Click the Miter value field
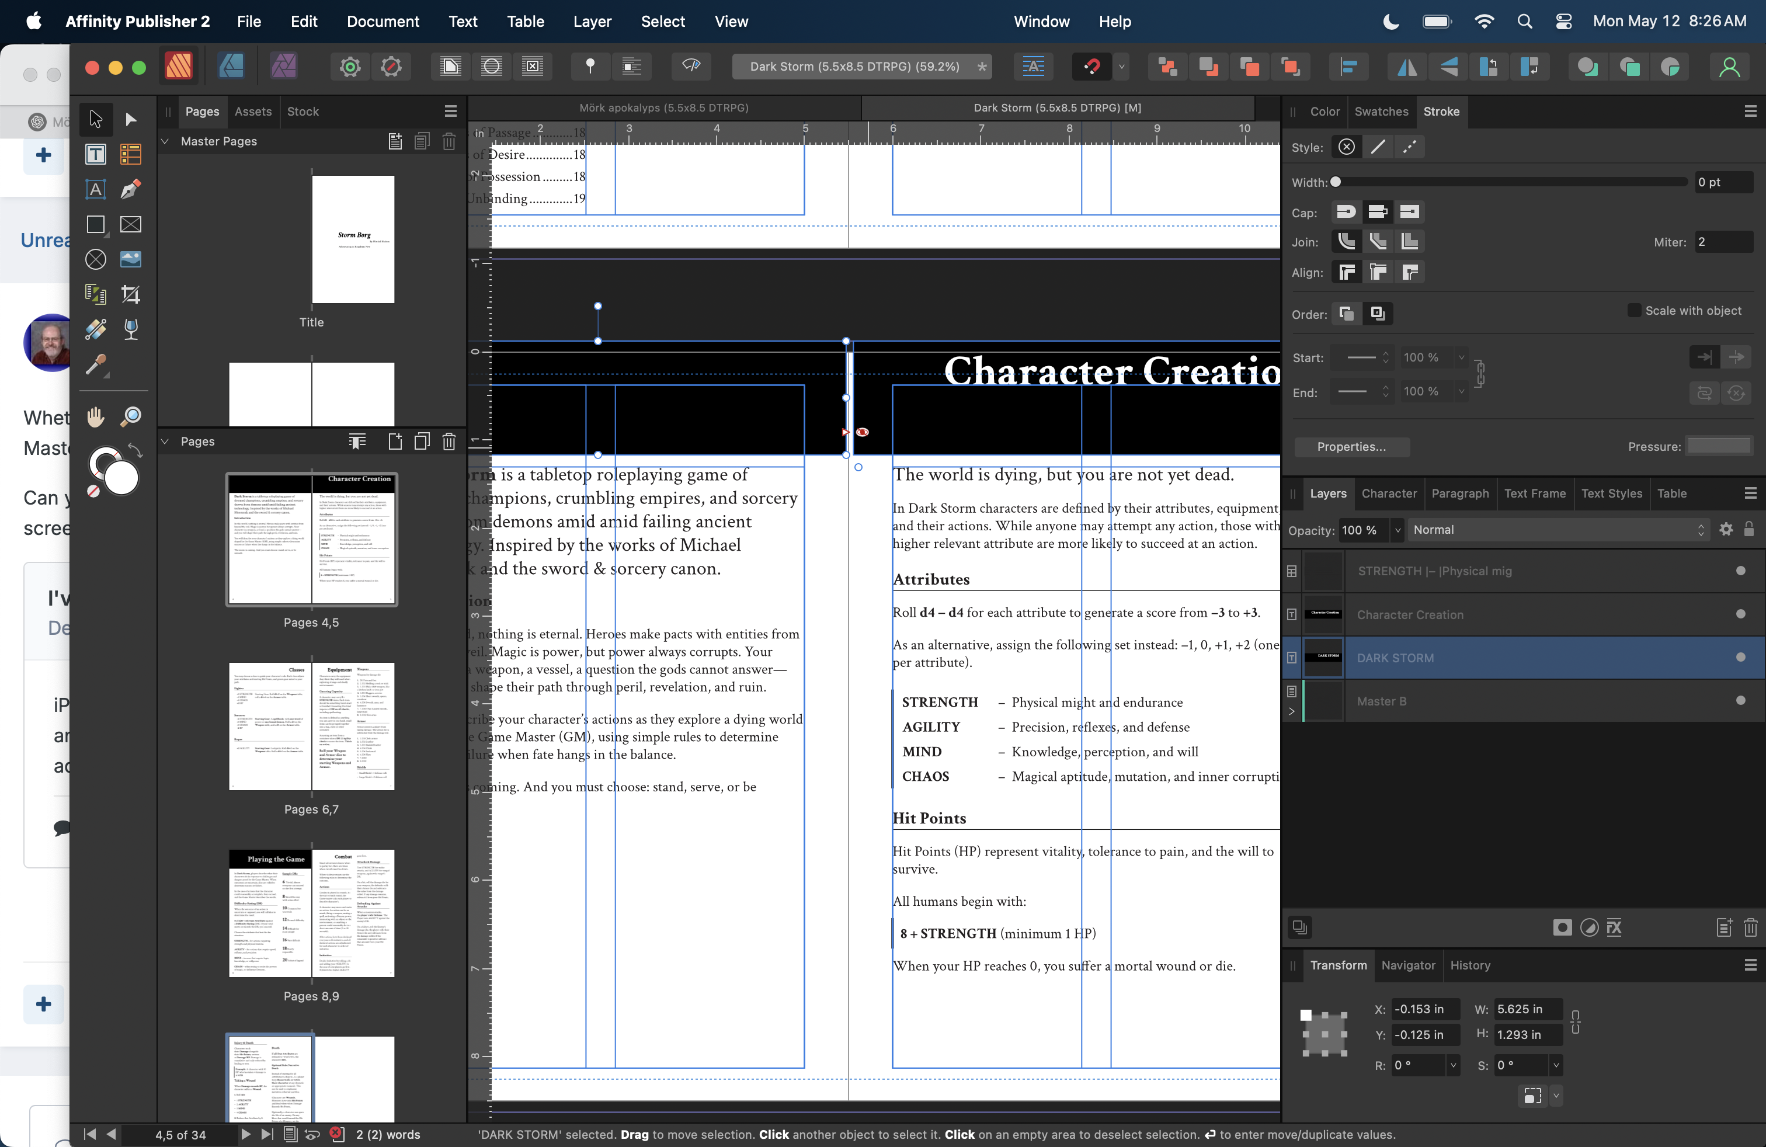Screen dimensions: 1766x1147 (1723, 242)
